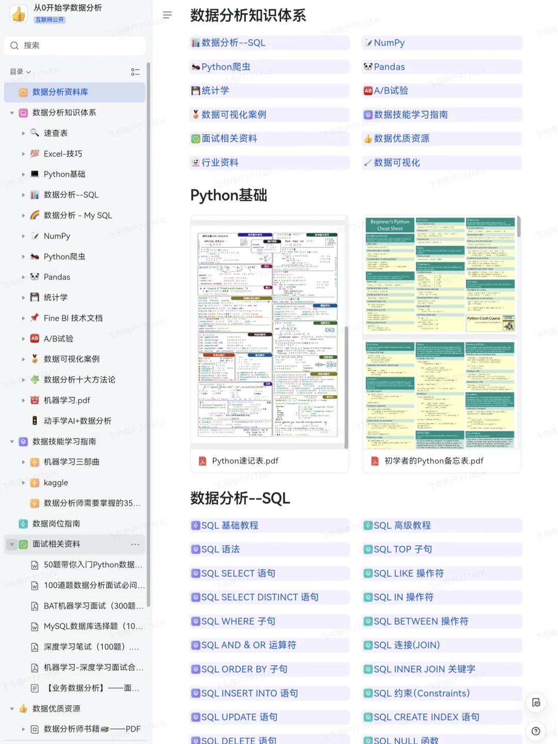Image resolution: width=558 pixels, height=744 pixels.
Task: Expand Python基础 in the sidebar
Action: [23, 174]
